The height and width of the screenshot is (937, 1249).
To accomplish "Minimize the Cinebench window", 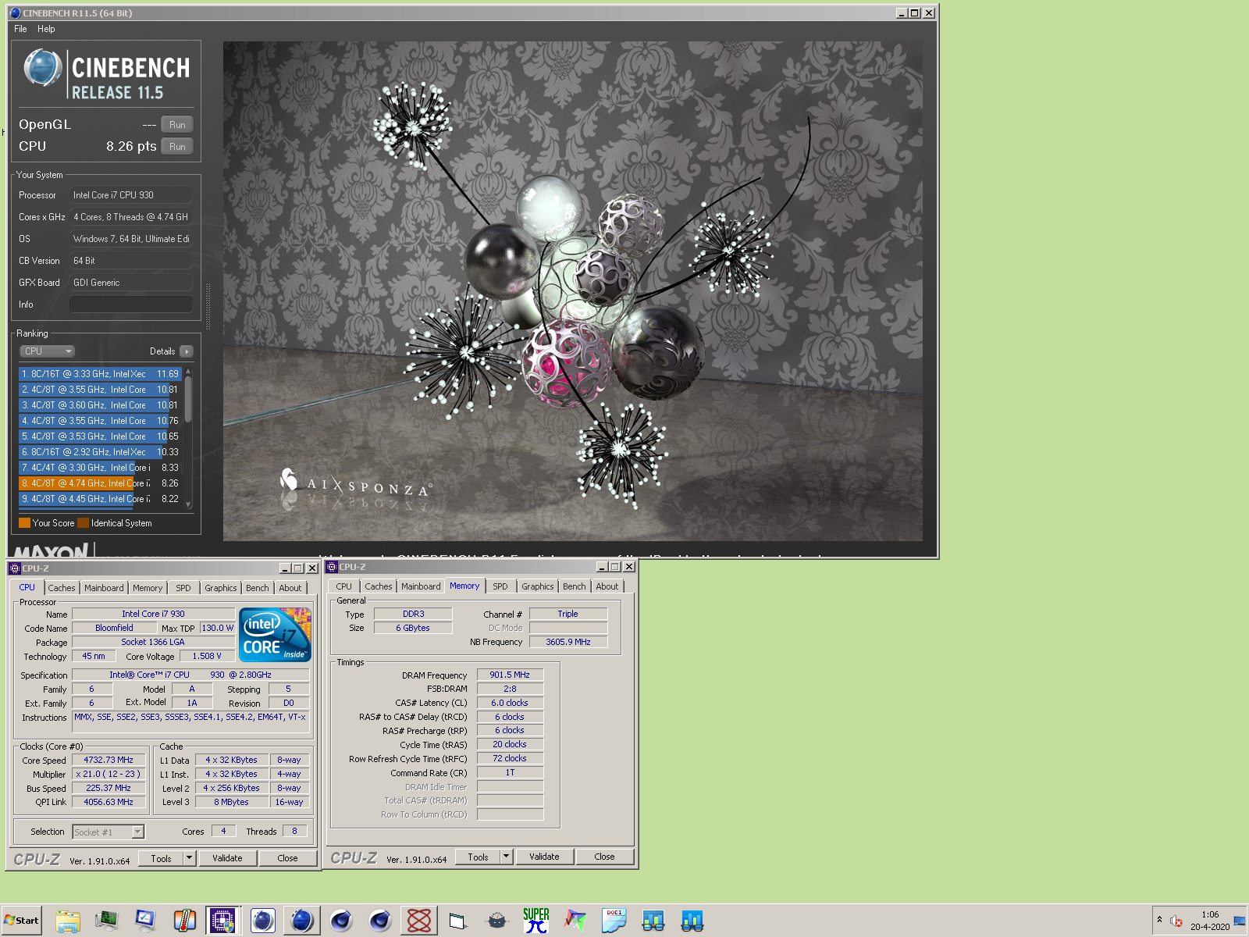I will click(902, 13).
